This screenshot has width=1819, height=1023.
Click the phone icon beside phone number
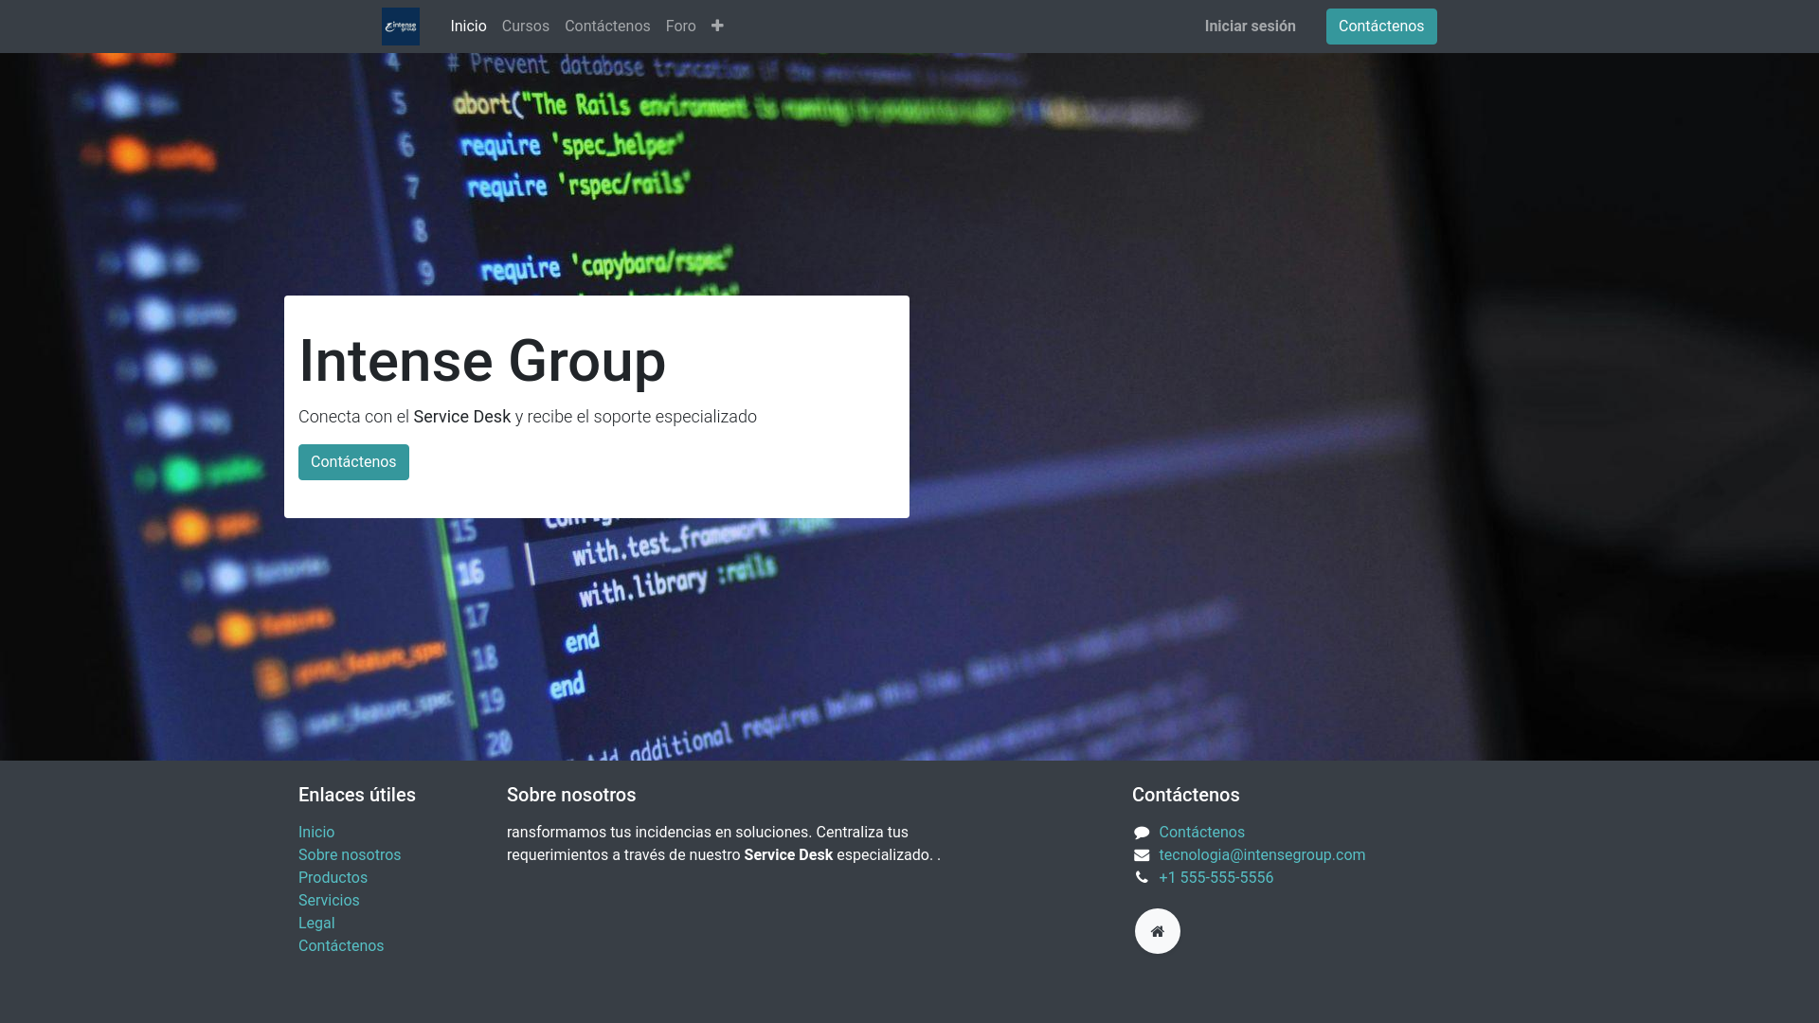pyautogui.click(x=1142, y=878)
